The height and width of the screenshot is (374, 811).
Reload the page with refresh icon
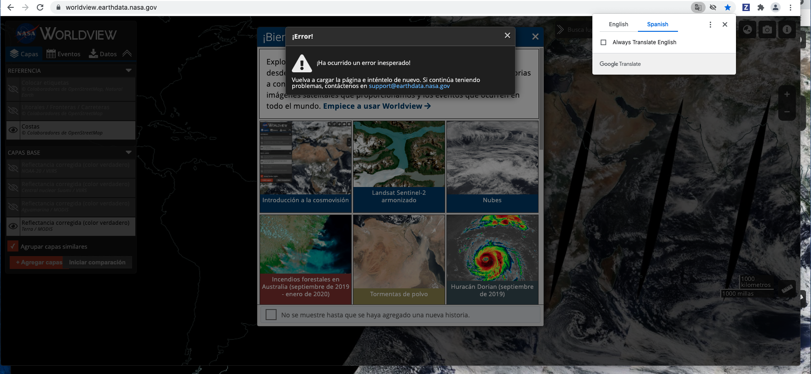40,7
